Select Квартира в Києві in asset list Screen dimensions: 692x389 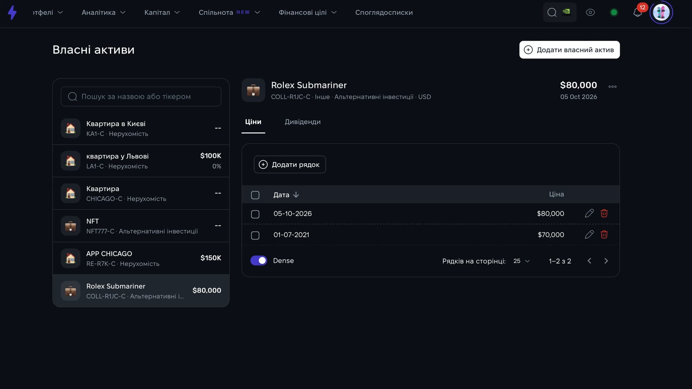(141, 128)
